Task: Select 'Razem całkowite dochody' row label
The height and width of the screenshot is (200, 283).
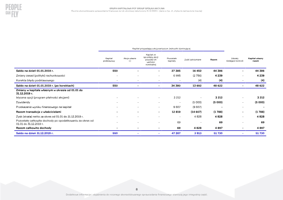Action: coord(34,128)
